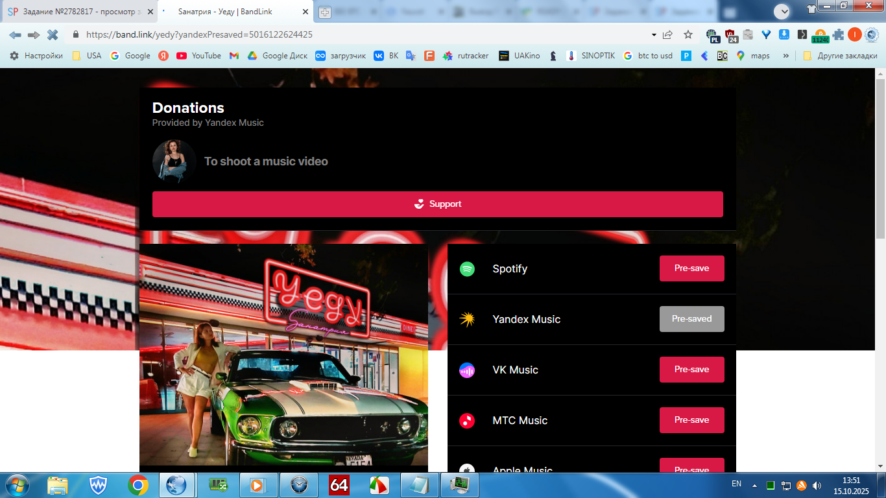The image size is (886, 498).
Task: Click the browser back arrow
Action: point(15,34)
